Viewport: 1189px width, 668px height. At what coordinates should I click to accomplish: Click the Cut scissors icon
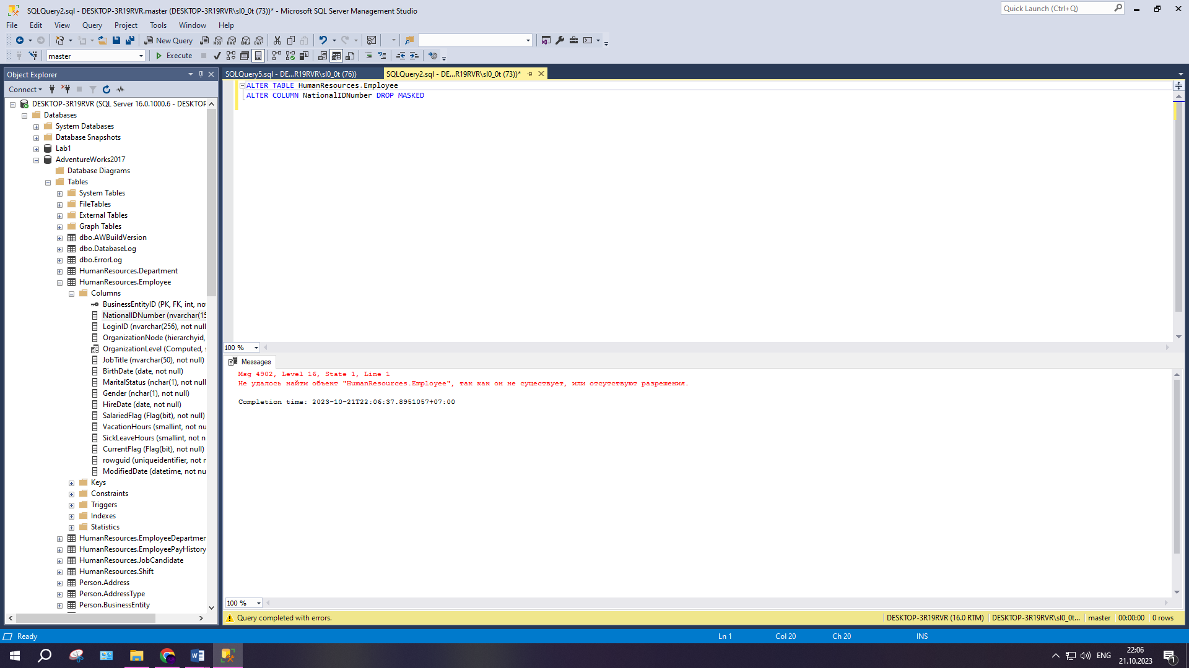tap(277, 40)
